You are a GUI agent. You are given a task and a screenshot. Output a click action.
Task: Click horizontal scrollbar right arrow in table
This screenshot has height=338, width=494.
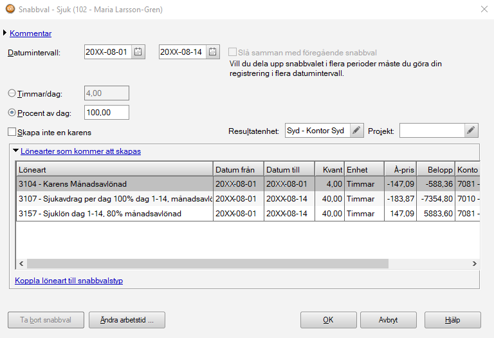[475, 263]
